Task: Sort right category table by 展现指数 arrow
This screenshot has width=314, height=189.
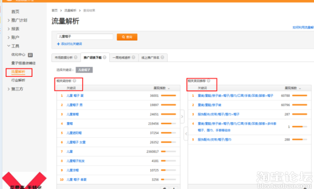Action: tap(300, 88)
